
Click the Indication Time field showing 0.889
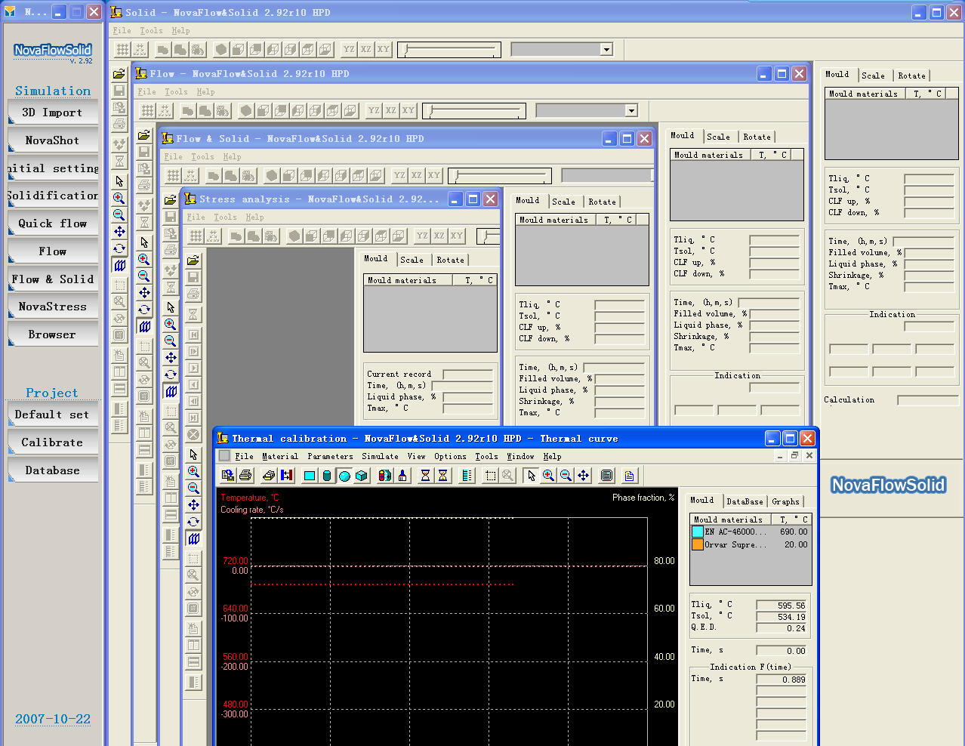[782, 680]
